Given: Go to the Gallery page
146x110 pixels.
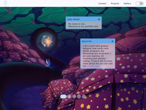Looking at the screenshot, I should [x=127, y=4].
